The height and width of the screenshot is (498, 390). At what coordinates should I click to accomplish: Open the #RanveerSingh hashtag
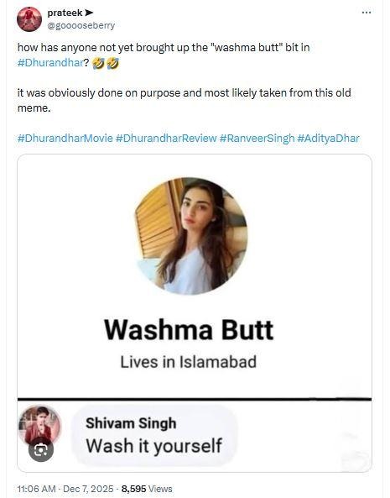[x=257, y=139]
